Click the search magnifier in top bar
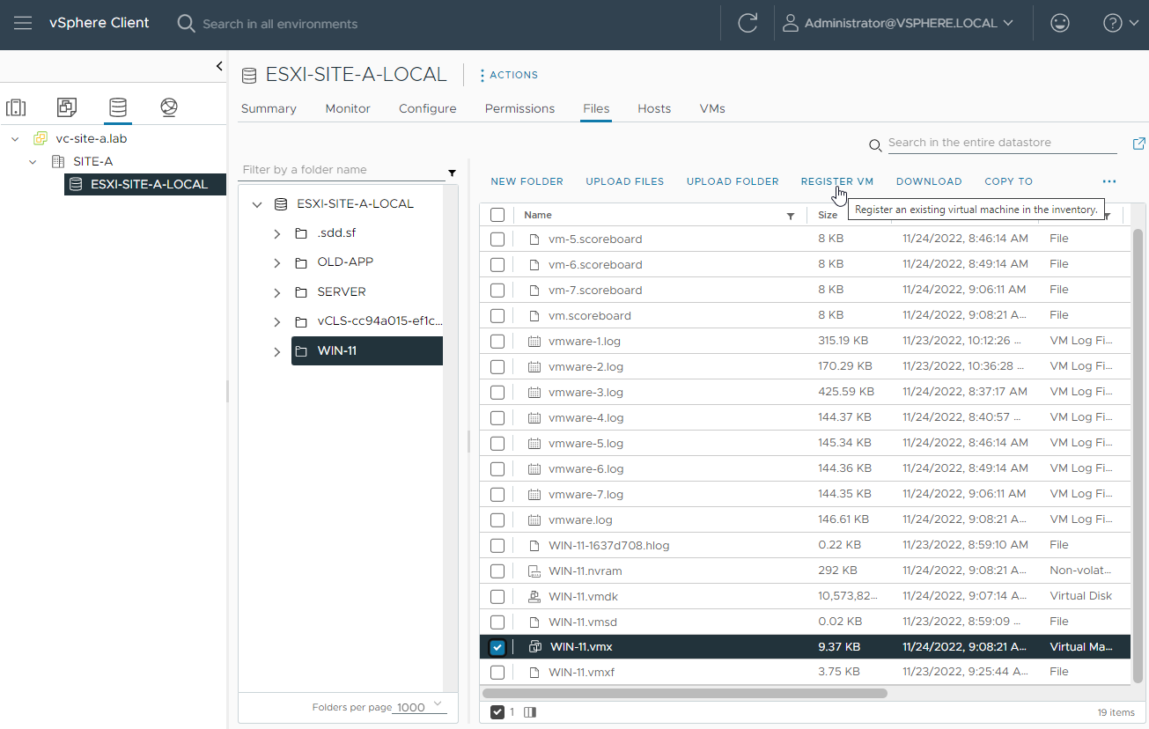 (x=186, y=24)
